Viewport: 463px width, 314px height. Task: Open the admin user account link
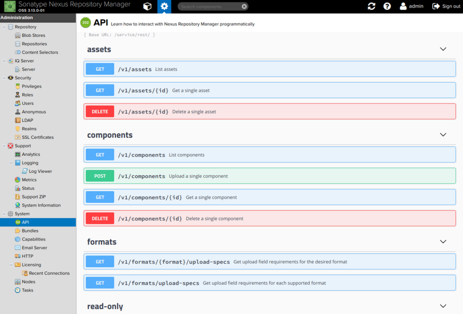412,6
